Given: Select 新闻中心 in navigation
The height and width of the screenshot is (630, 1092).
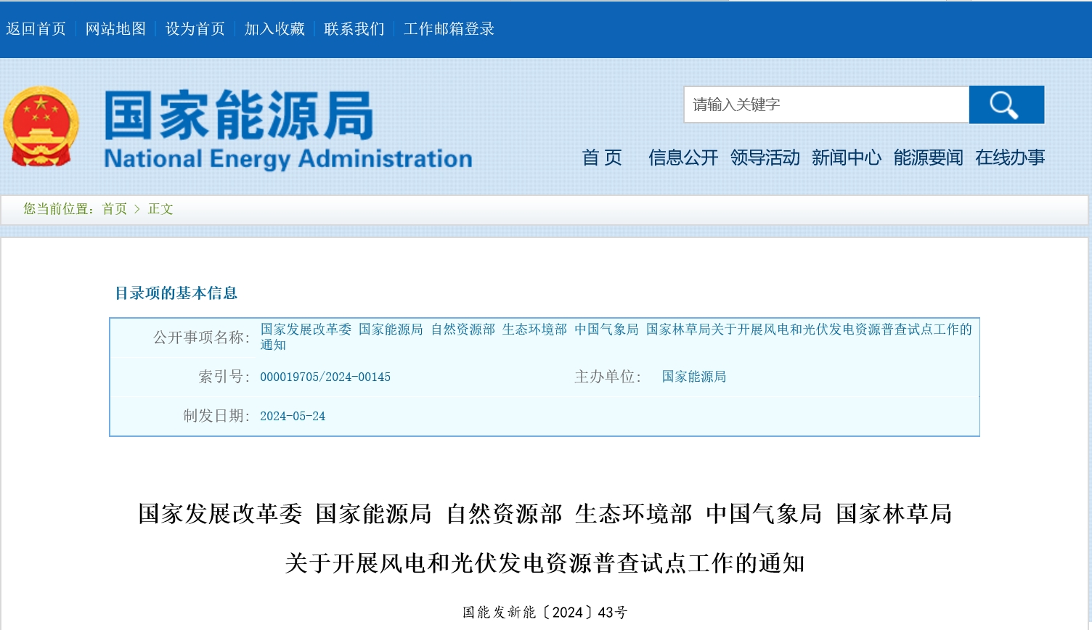Looking at the screenshot, I should (847, 157).
